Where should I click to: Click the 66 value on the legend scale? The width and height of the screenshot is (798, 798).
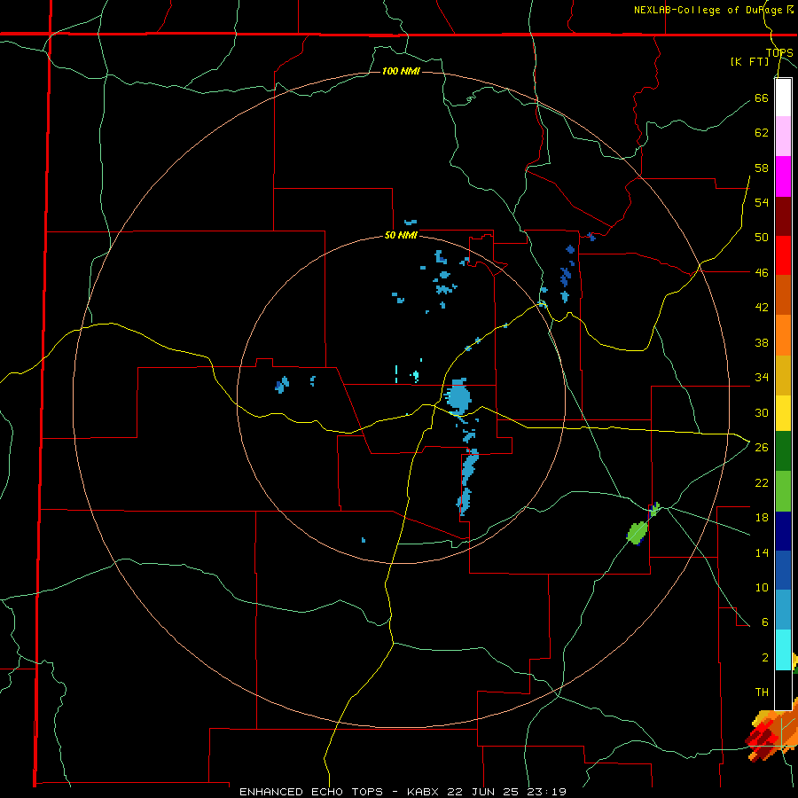pos(762,98)
